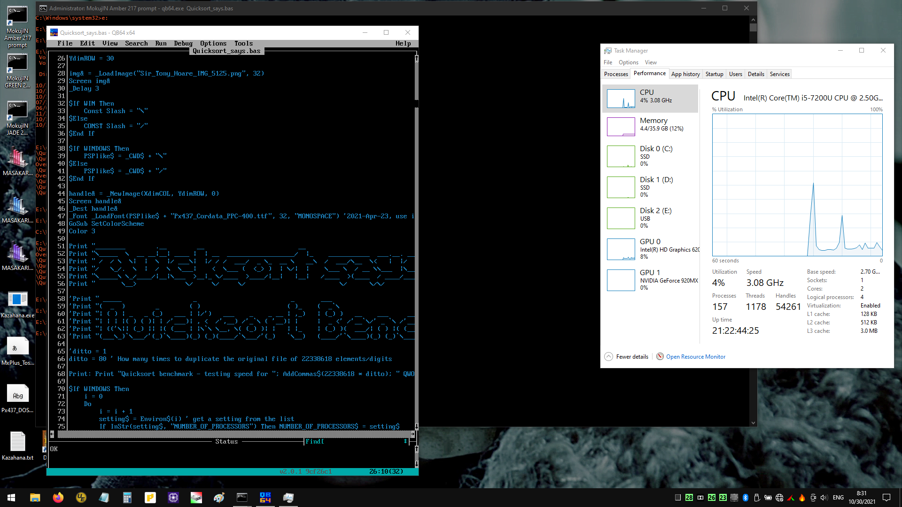Open Paint palette app in taskbar
The width and height of the screenshot is (902, 507).
click(219, 498)
